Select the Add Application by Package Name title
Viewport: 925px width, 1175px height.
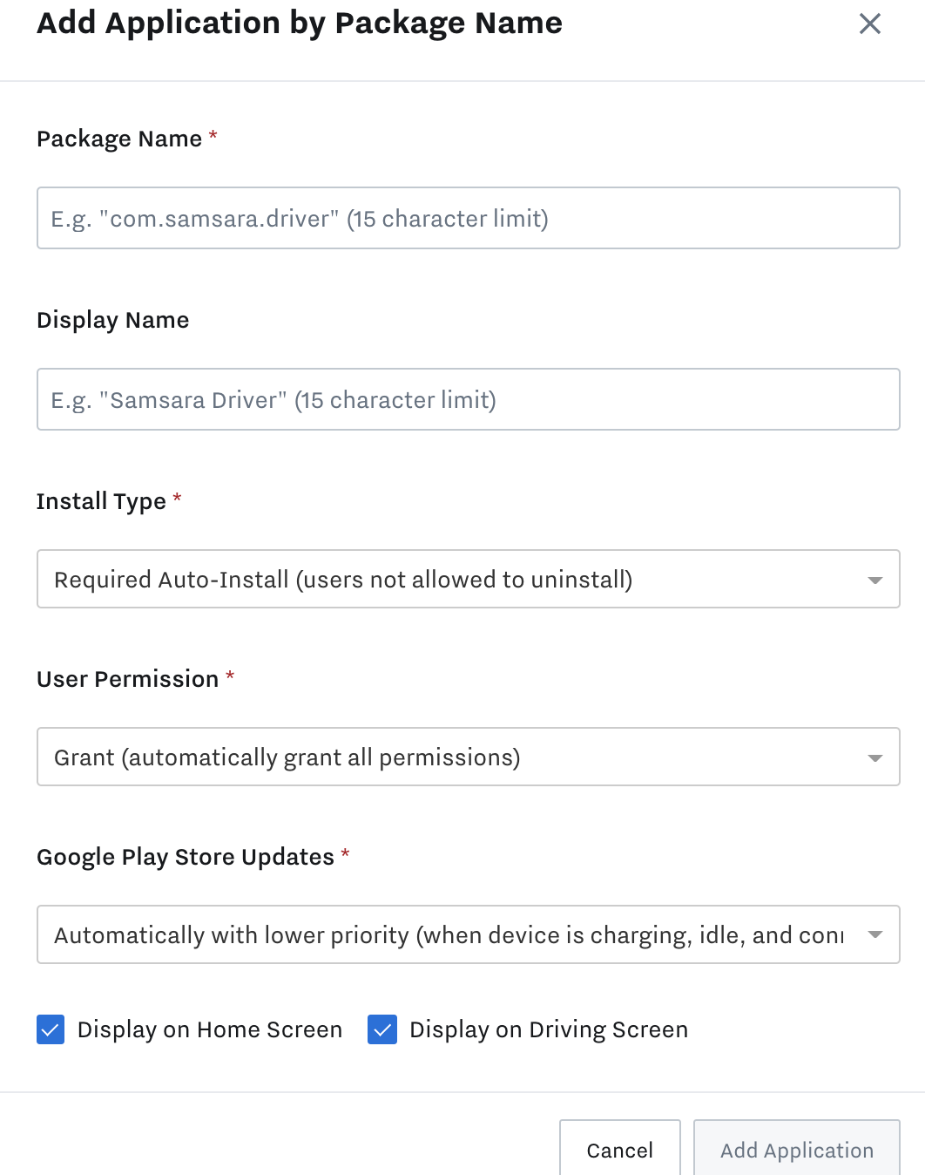[x=298, y=23]
